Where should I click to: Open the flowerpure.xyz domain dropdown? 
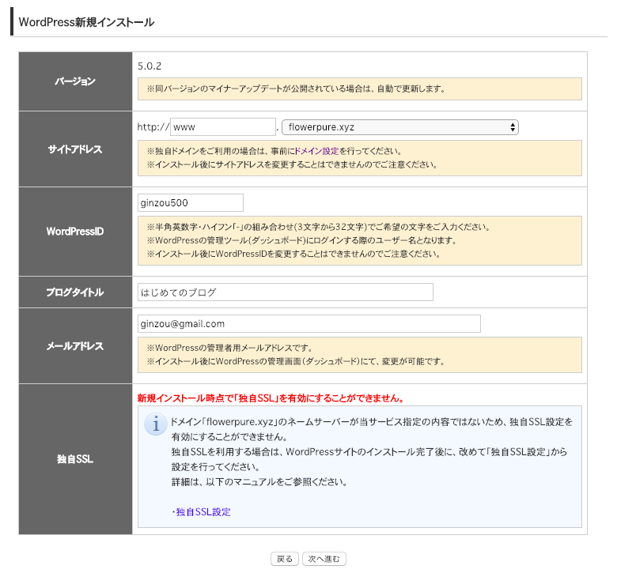[400, 127]
